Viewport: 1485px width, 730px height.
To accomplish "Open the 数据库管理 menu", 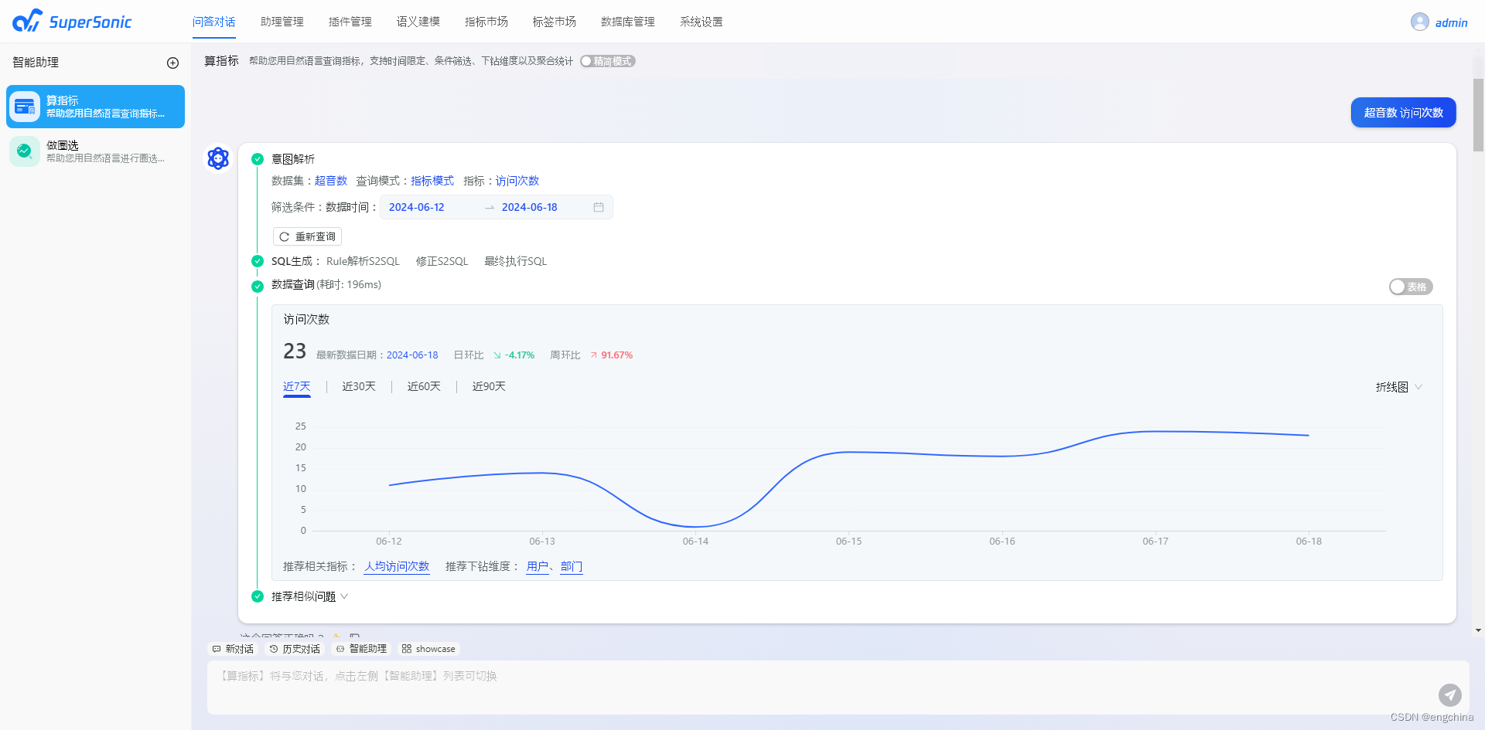I will coord(628,22).
